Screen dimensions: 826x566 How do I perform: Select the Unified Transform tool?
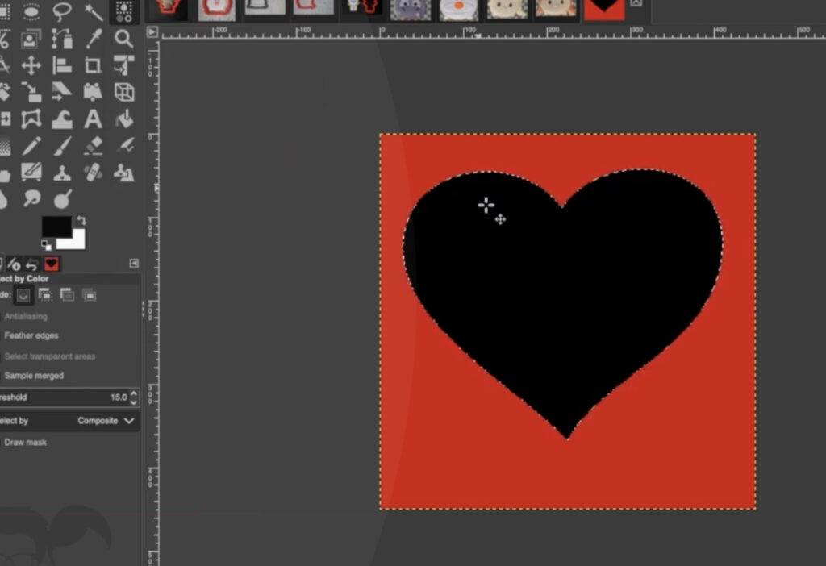point(123,66)
